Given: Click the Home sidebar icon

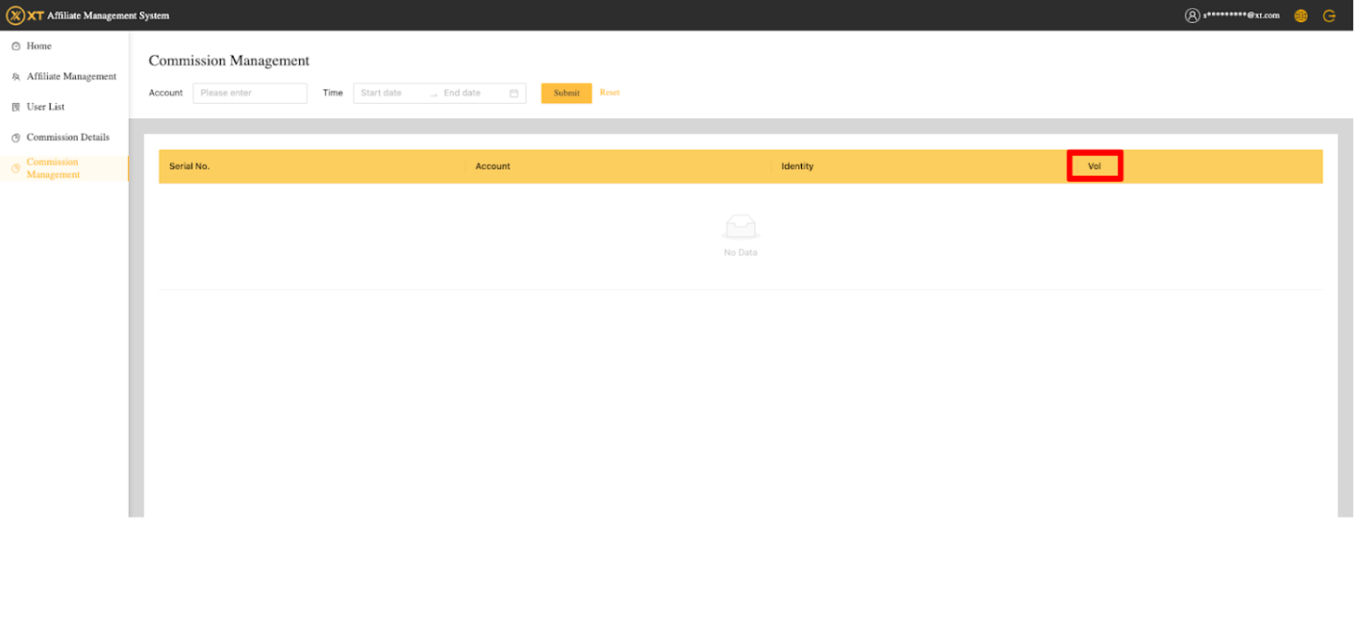Looking at the screenshot, I should point(15,46).
